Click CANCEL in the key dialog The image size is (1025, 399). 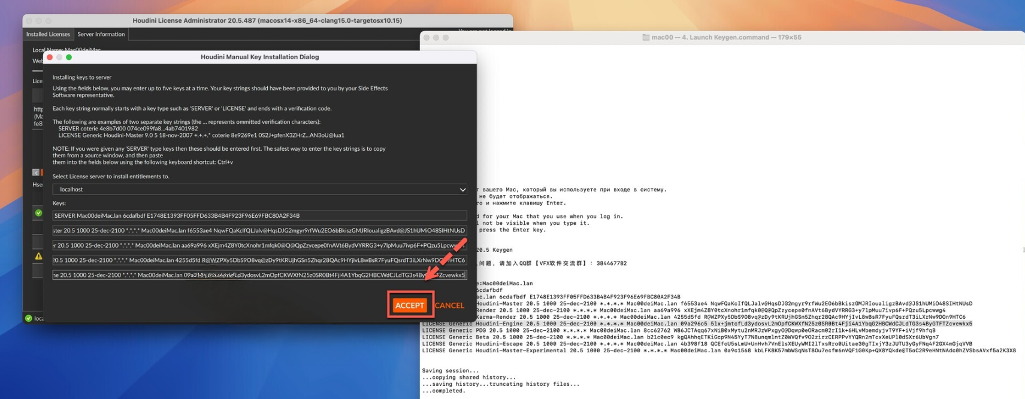coord(449,305)
